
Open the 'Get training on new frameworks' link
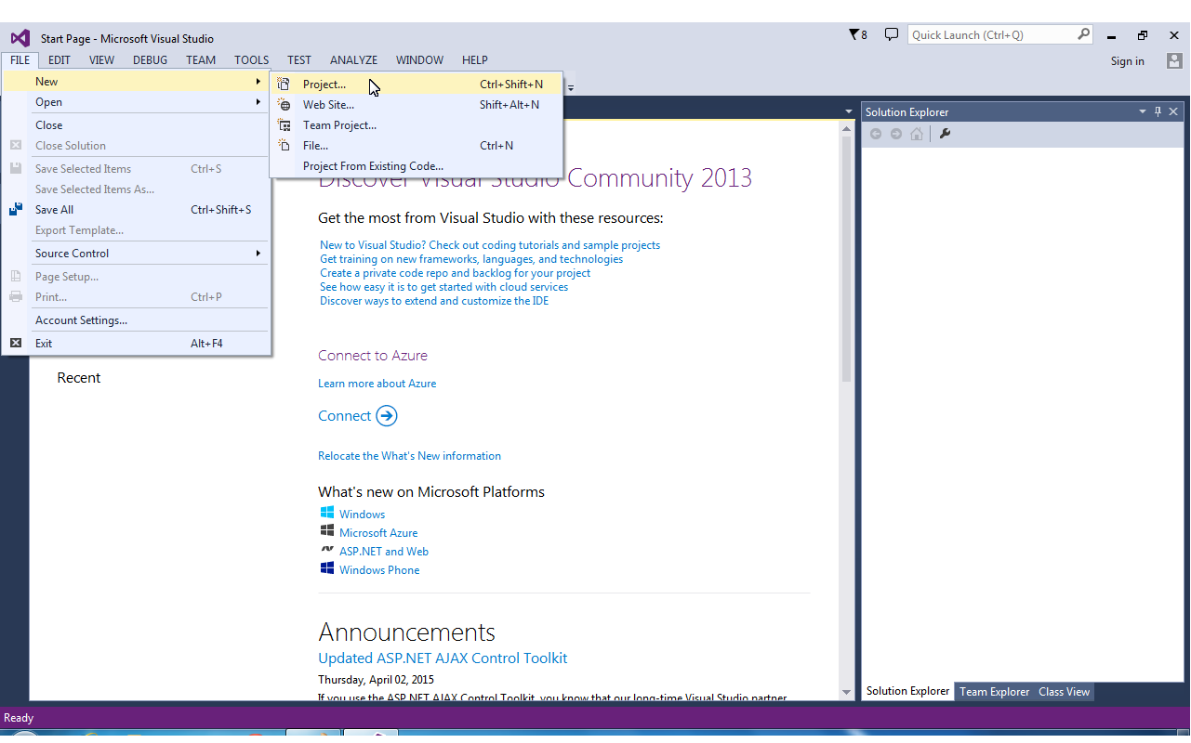tap(471, 259)
